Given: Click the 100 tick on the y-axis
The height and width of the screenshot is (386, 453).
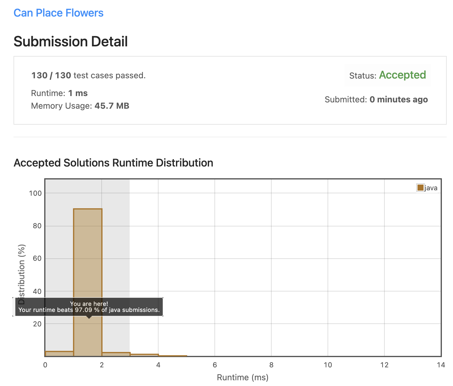Looking at the screenshot, I should click(35, 193).
